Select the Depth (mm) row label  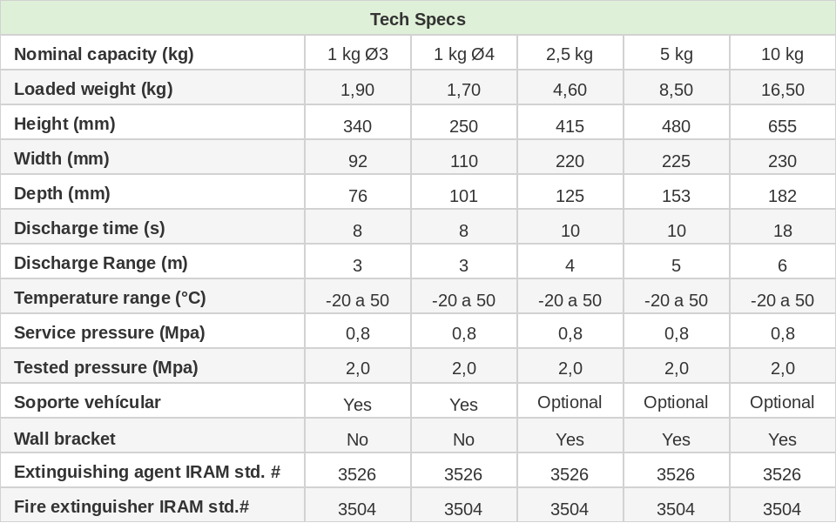pyautogui.click(x=64, y=193)
